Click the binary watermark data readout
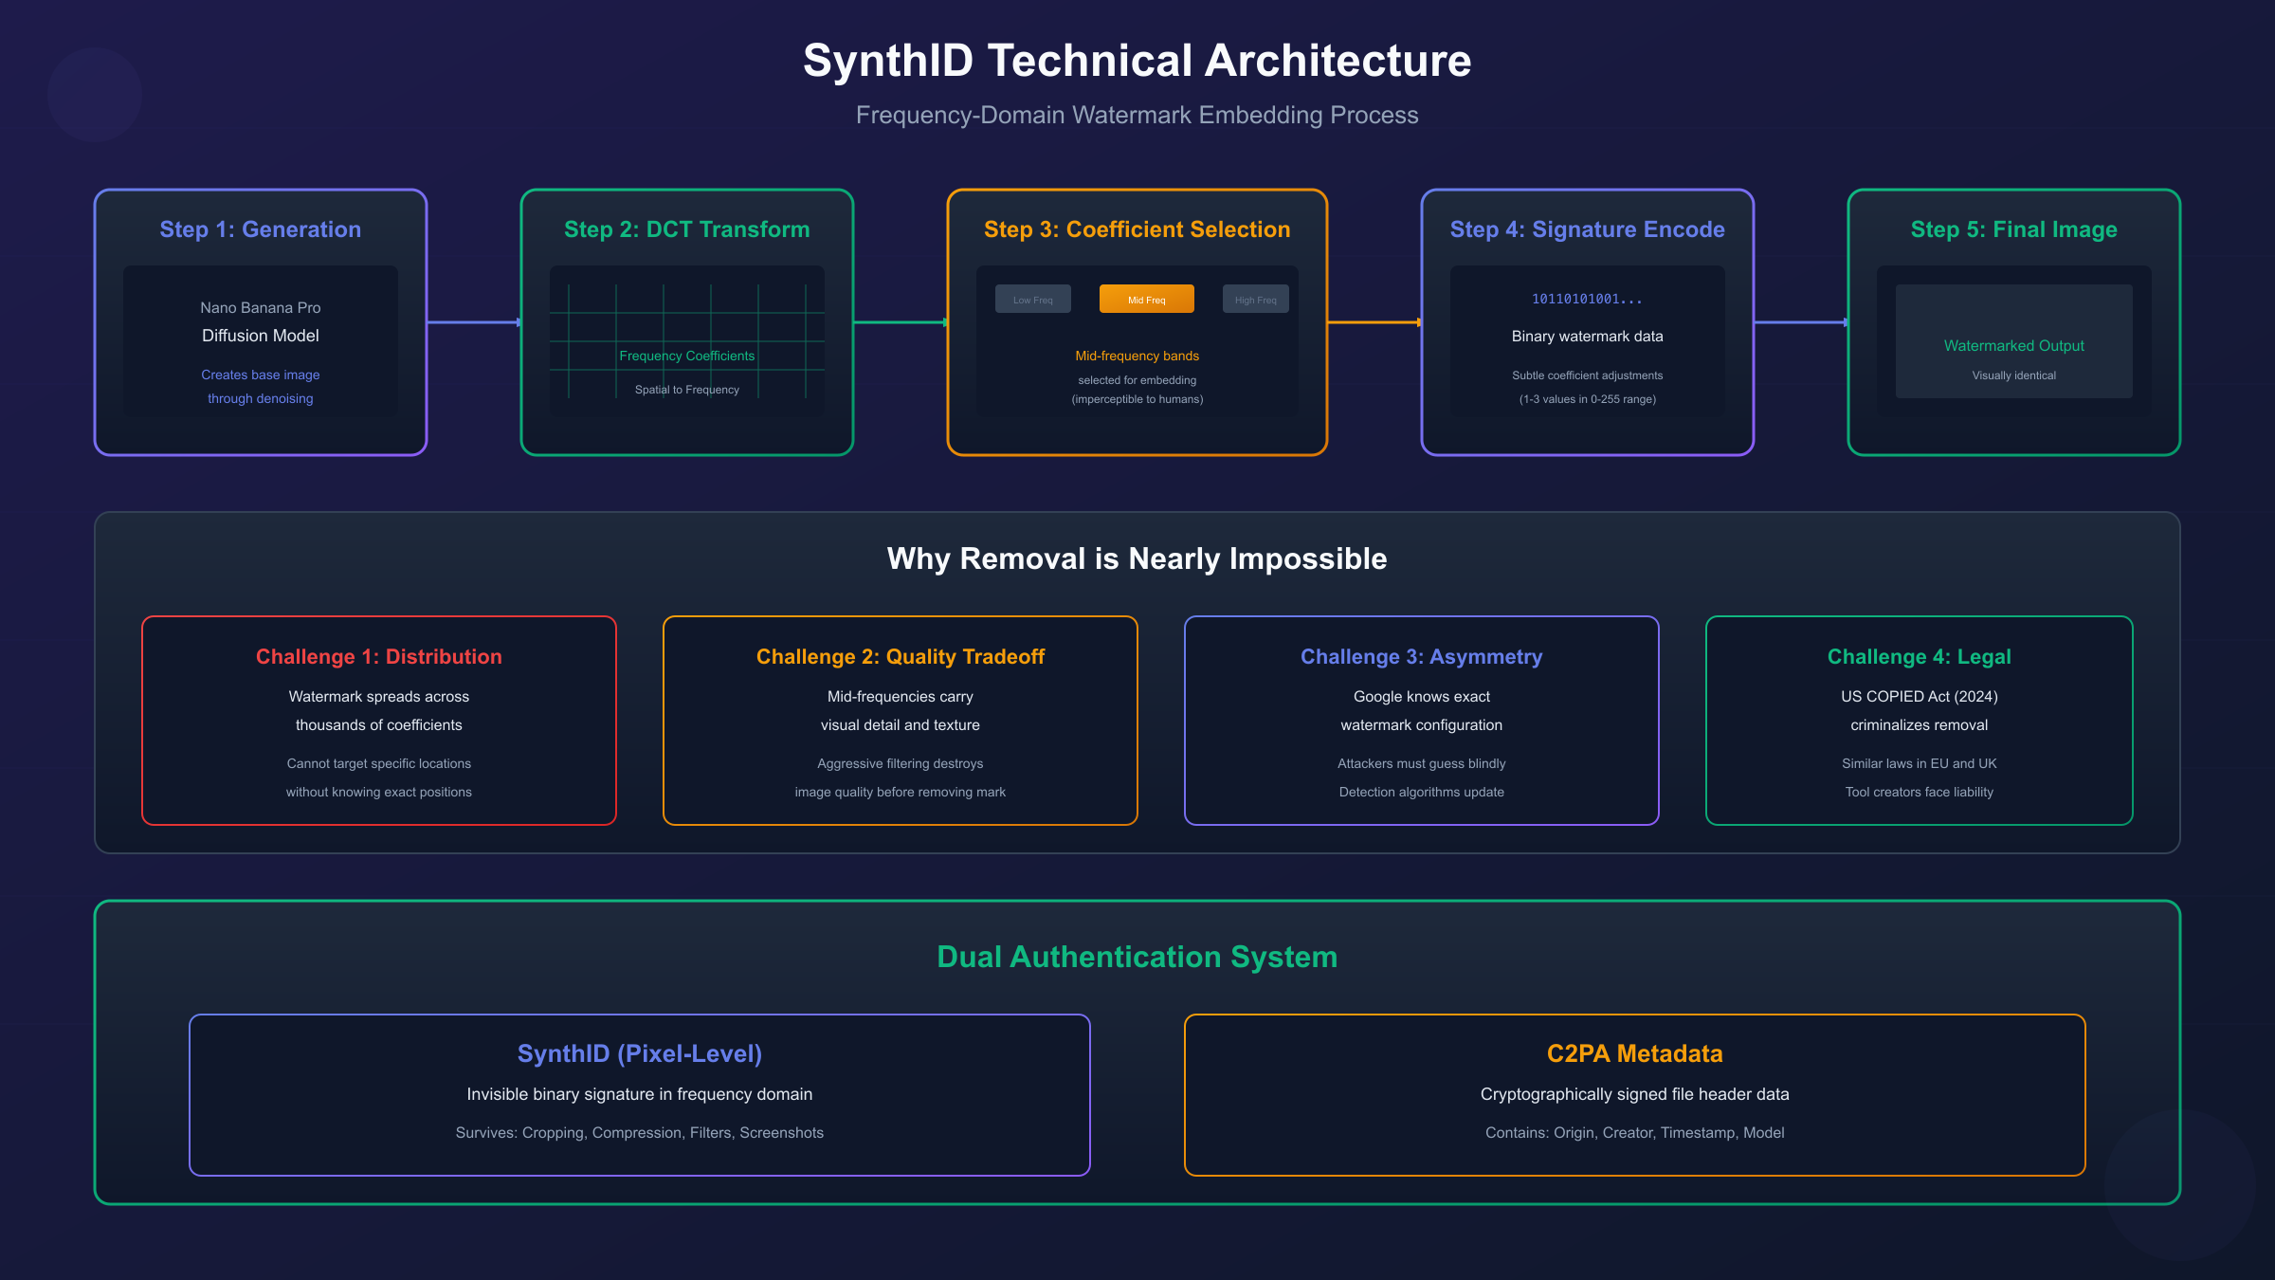 1587,298
